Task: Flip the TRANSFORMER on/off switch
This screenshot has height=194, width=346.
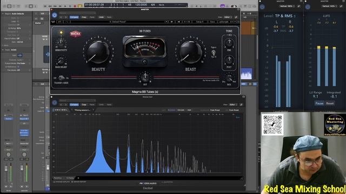Action: pyautogui.click(x=62, y=78)
